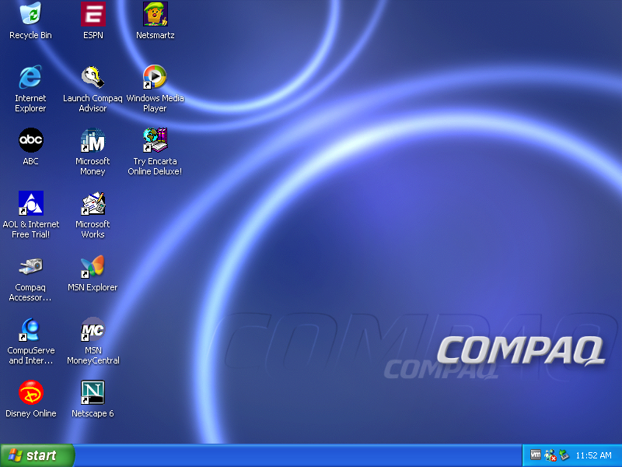Click the Netsmartz desktop icon

155,14
